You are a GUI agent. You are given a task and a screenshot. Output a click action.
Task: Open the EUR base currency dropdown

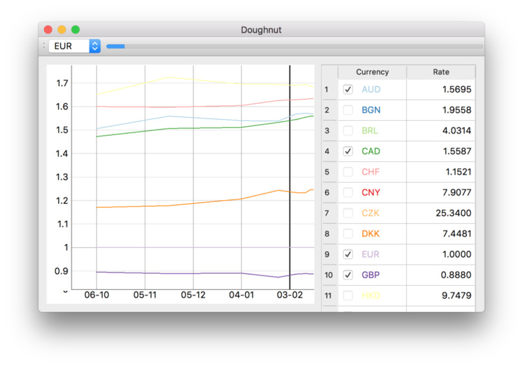(x=74, y=46)
